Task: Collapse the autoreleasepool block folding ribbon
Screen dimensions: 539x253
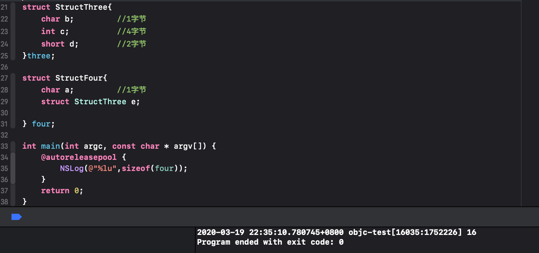Action: coord(13,168)
